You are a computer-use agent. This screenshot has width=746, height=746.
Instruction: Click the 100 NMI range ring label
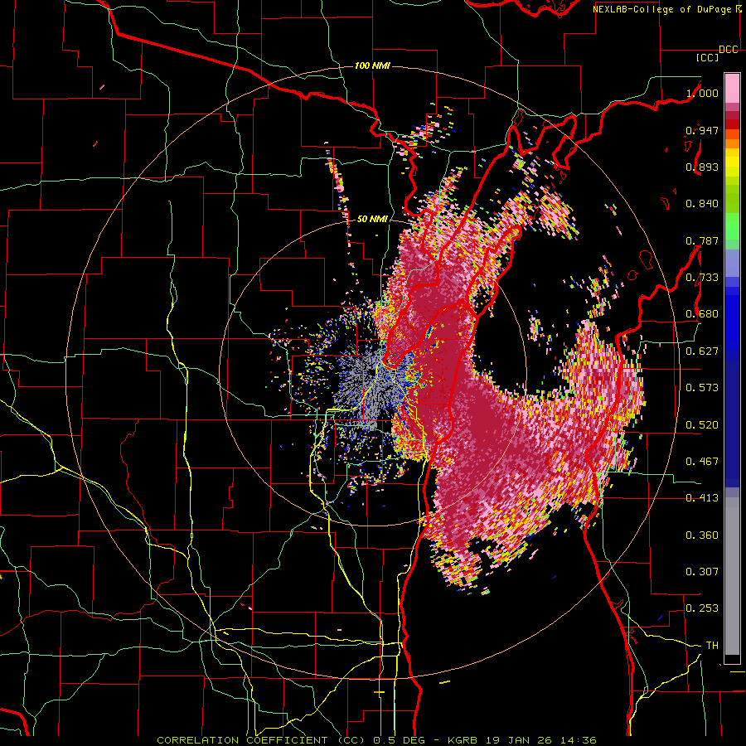(x=372, y=65)
